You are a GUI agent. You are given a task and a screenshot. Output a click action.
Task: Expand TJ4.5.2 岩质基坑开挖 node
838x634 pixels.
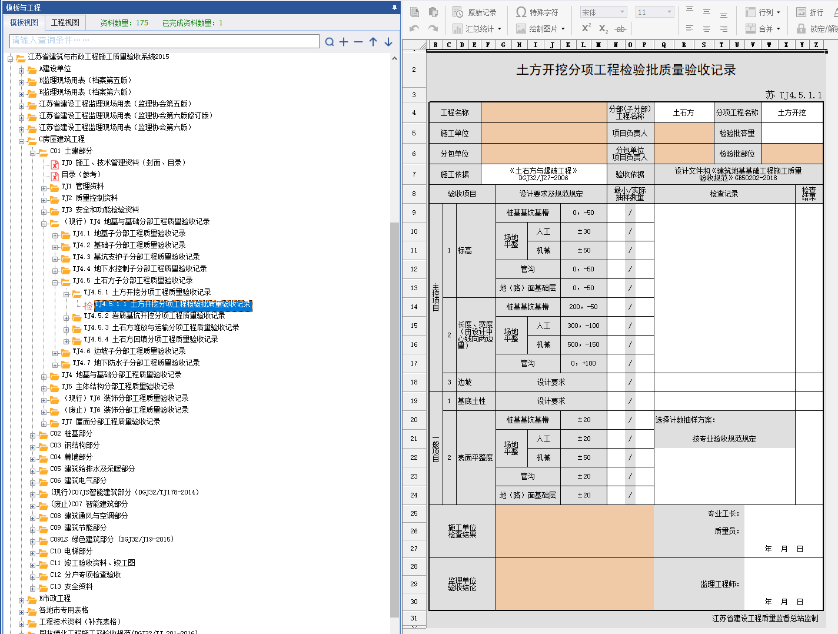pos(66,317)
